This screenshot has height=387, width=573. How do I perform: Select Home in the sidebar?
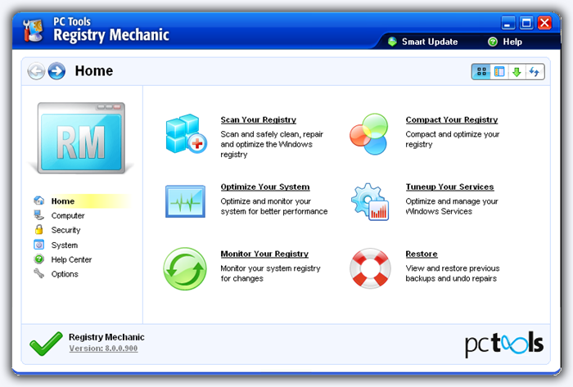coord(63,201)
